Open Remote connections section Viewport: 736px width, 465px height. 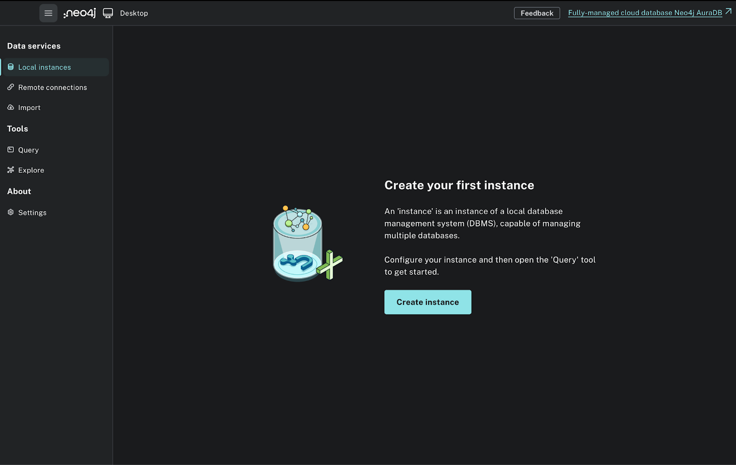point(55,87)
